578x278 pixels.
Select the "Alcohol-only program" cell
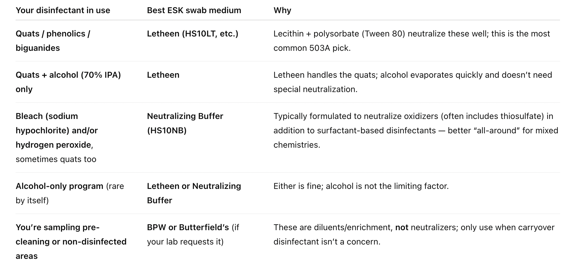click(x=69, y=193)
